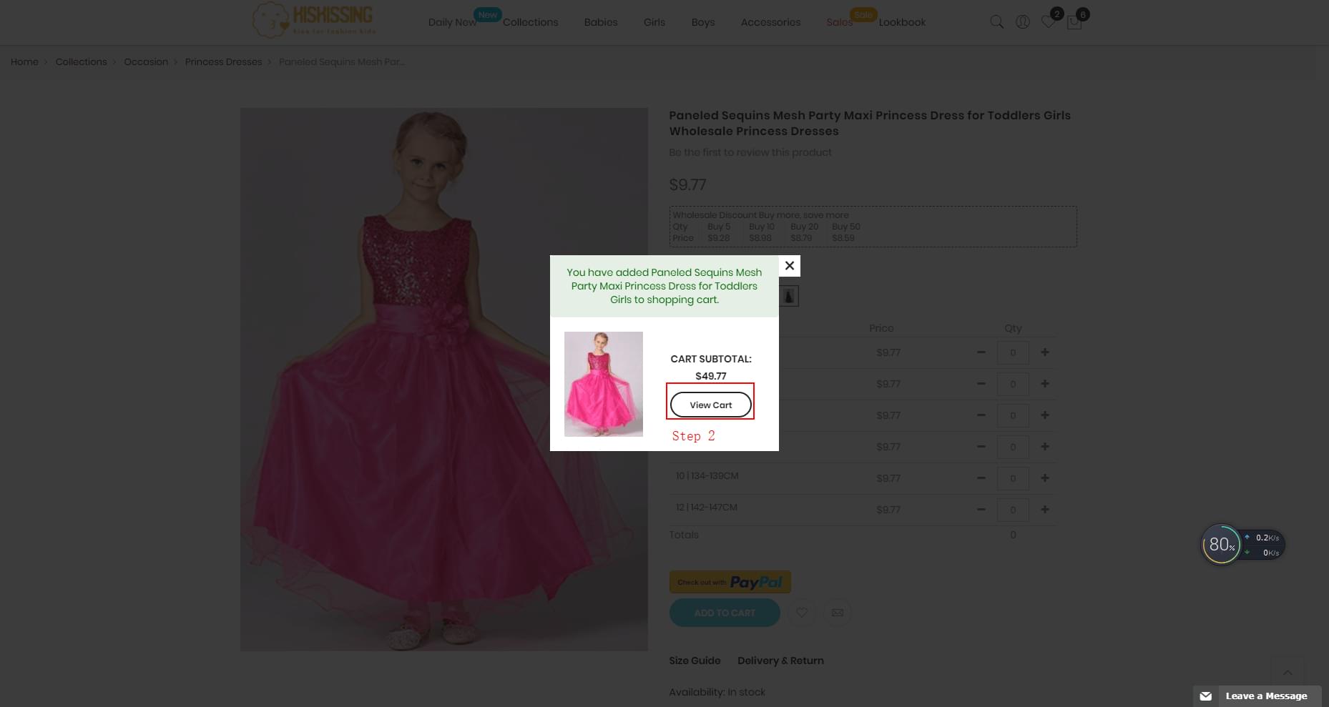Close the added-to-cart popup
The width and height of the screenshot is (1329, 707).
pos(789,265)
